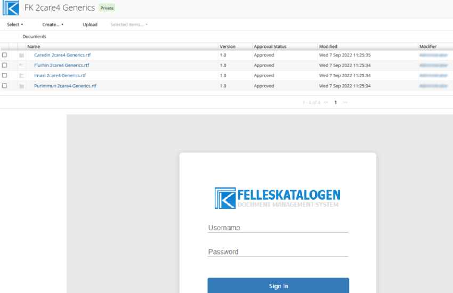Open the Create... dropdown menu
453x293 pixels.
[x=53, y=25]
